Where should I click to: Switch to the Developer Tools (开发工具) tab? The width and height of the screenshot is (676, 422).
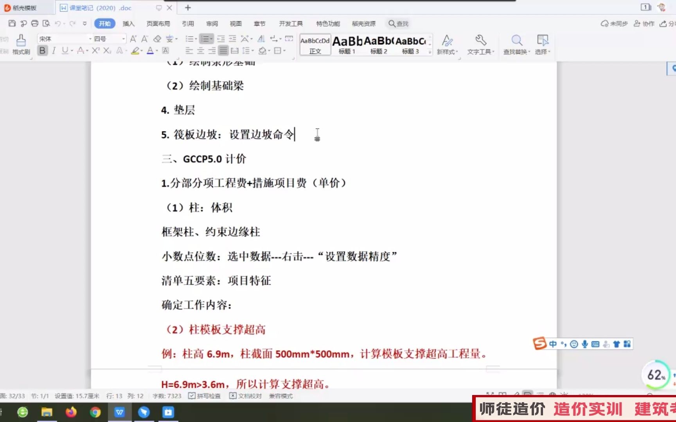pos(291,23)
